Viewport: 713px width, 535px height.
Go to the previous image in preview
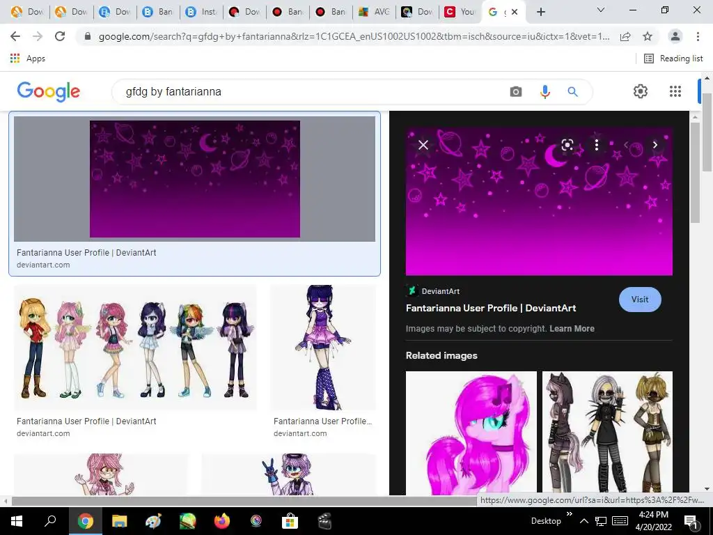point(626,145)
